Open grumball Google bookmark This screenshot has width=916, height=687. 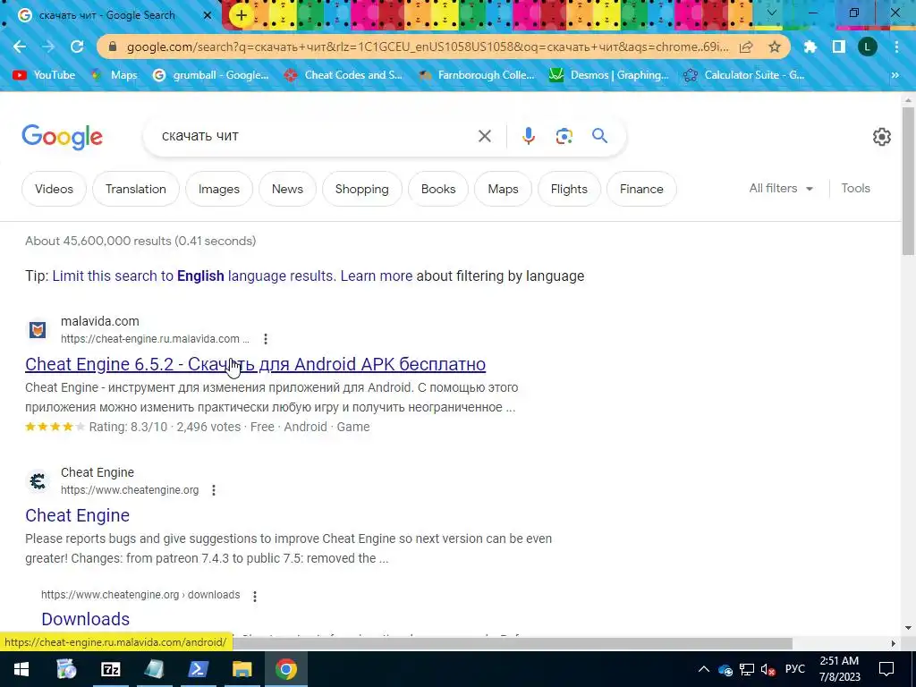[x=210, y=75]
